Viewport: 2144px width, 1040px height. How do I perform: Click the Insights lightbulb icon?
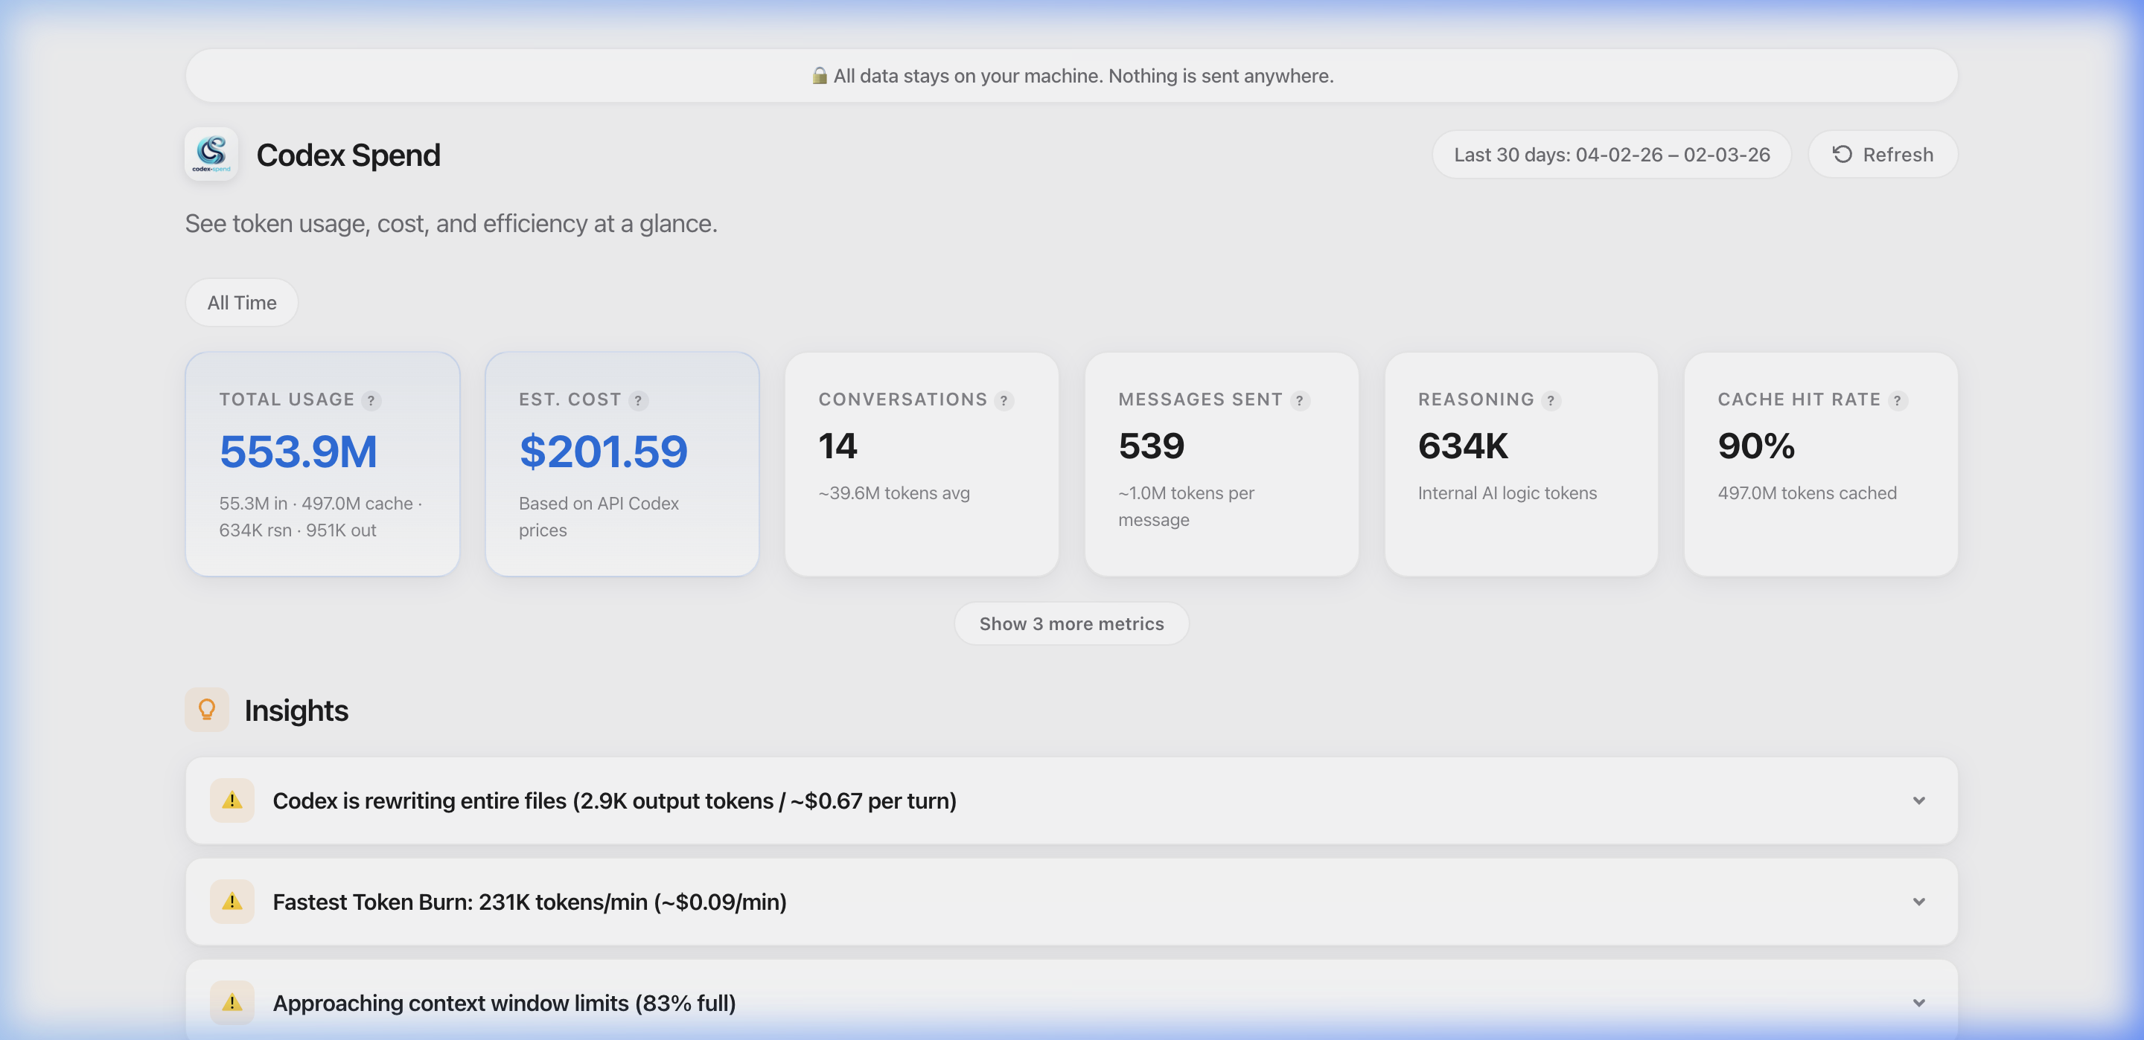(x=206, y=710)
